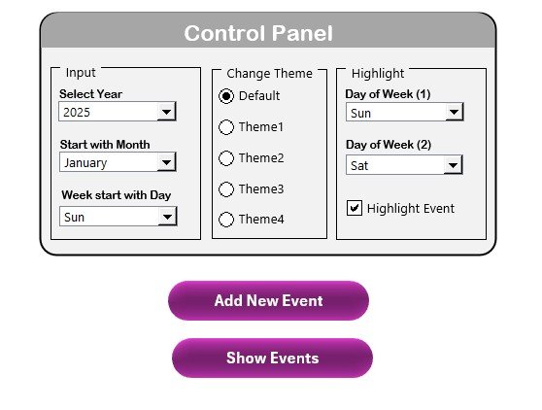Click the Show Events button
This screenshot has height=410, width=542.
click(272, 358)
